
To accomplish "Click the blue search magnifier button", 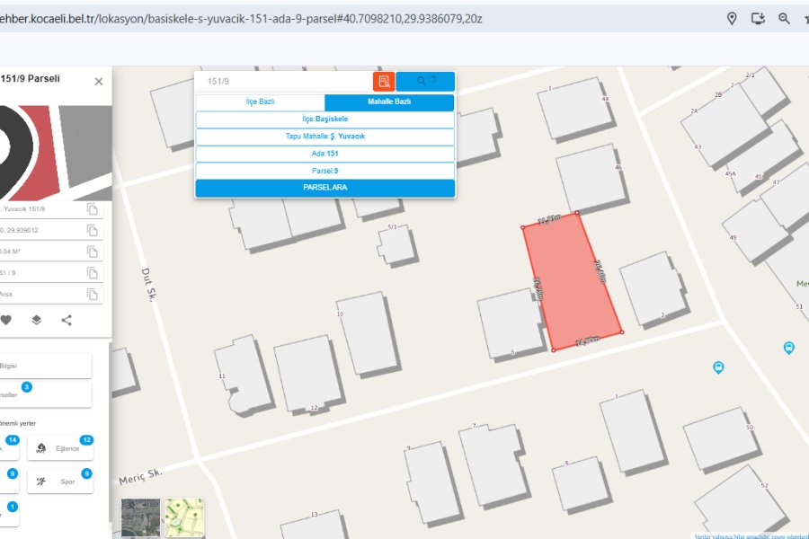I will coord(425,81).
